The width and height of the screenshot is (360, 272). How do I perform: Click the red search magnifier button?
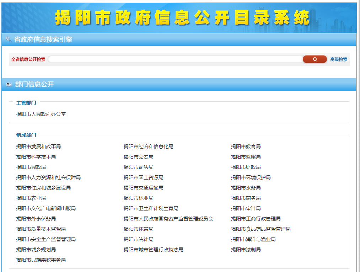click(x=315, y=59)
